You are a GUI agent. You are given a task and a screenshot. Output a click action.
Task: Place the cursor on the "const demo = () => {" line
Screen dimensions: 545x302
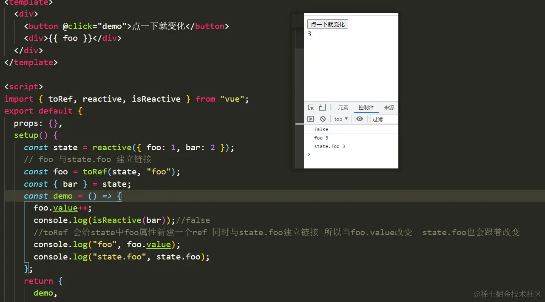(73, 196)
